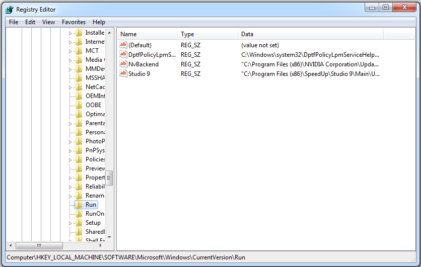
Task: Click the Optima folder icon
Action: pyautogui.click(x=79, y=114)
